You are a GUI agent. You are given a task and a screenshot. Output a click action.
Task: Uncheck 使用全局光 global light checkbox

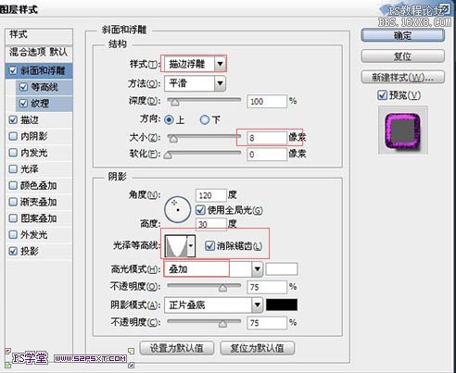pyautogui.click(x=200, y=210)
